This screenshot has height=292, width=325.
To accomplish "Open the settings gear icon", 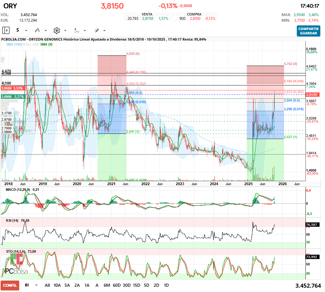I will pos(56,31).
